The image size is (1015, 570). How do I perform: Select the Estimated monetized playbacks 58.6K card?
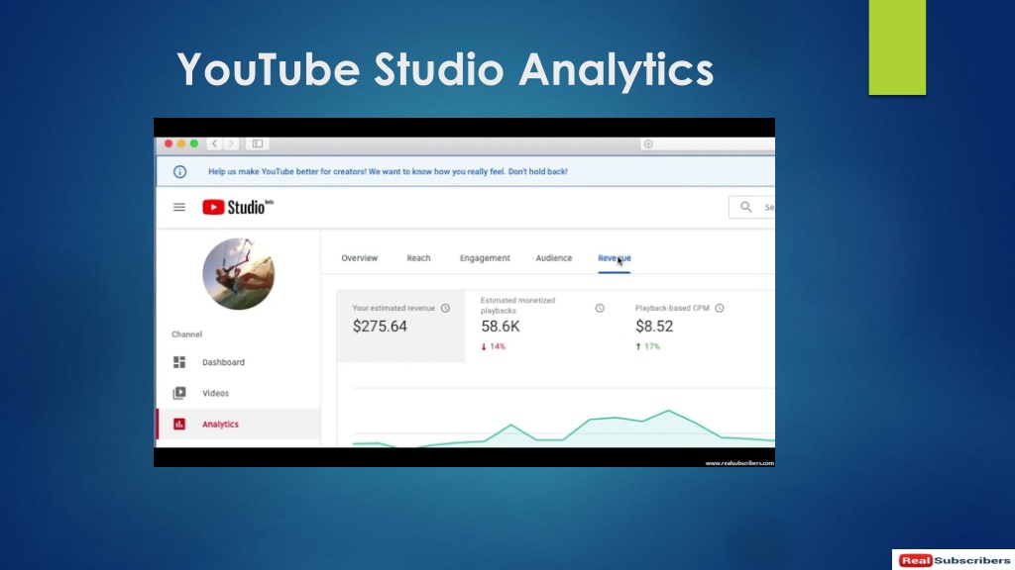coord(542,326)
